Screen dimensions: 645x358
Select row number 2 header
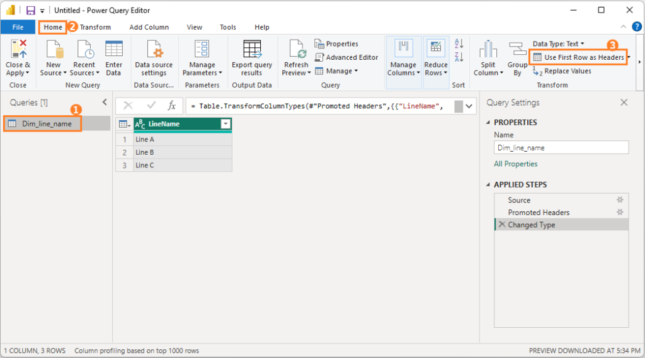click(125, 152)
